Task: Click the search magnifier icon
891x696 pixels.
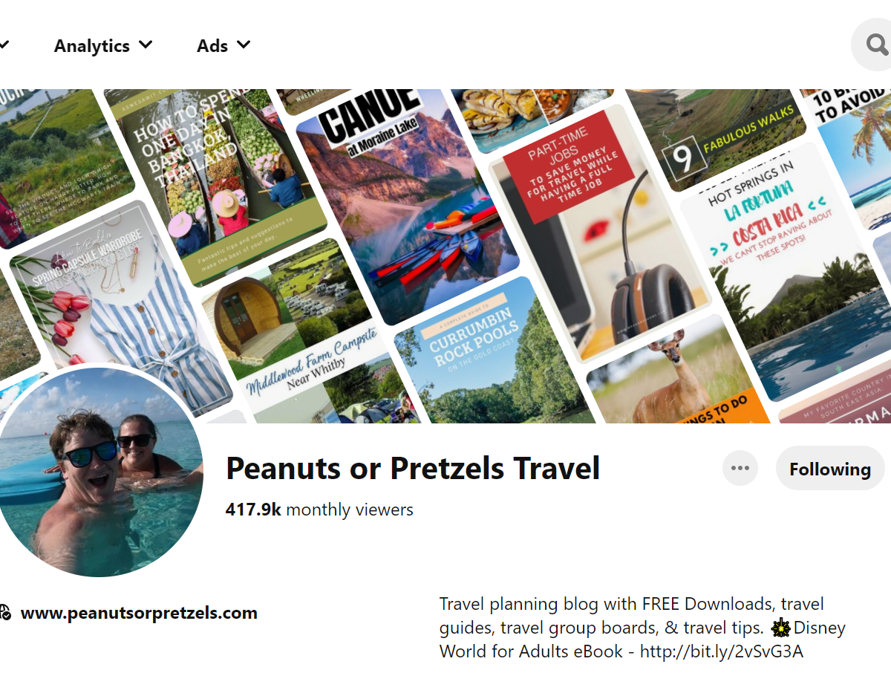Action: (x=875, y=45)
